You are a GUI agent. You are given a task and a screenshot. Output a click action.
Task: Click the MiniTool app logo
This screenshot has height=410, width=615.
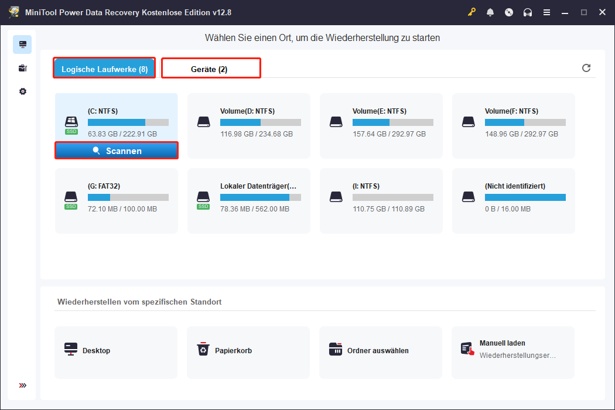13,12
